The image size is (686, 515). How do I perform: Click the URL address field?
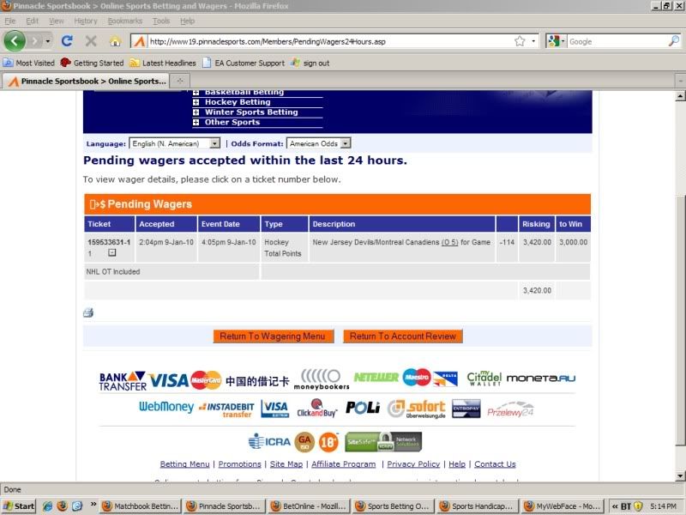330,41
